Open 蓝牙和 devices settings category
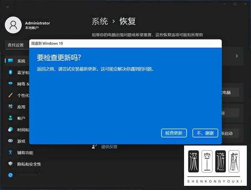The height and width of the screenshot is (190, 251). tap(23, 73)
